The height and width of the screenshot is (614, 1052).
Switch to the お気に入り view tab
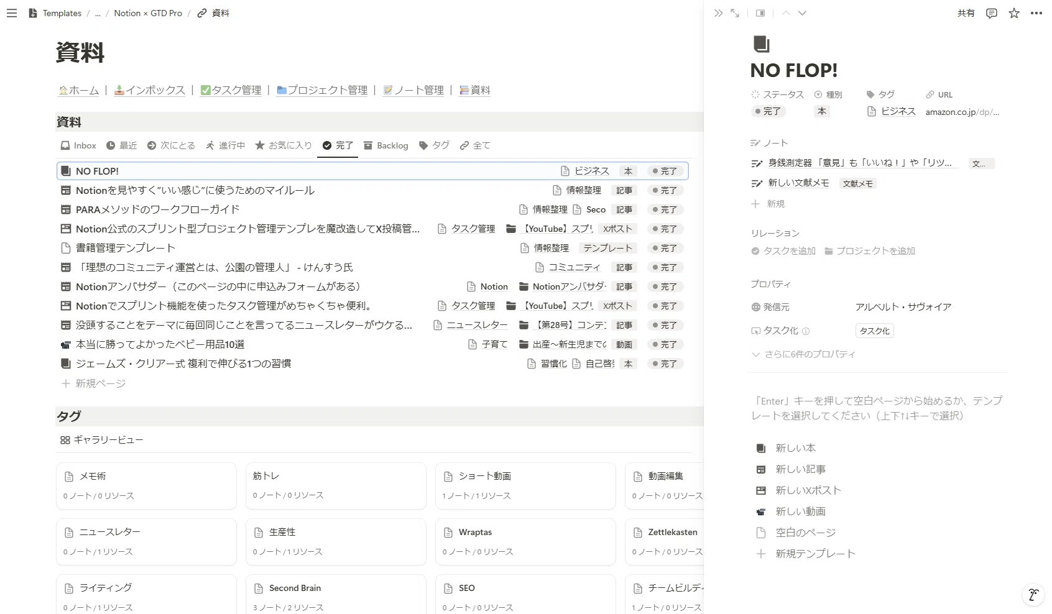284,145
